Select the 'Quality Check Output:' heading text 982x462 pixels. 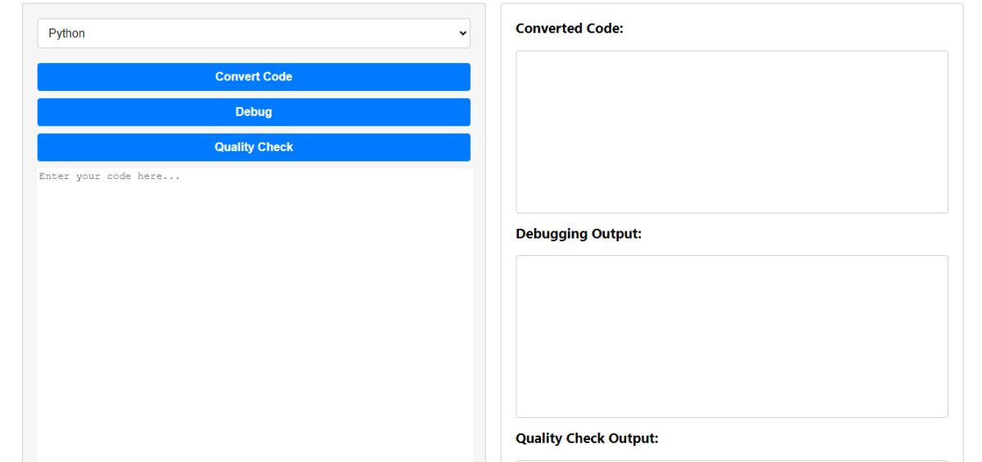[x=588, y=438]
